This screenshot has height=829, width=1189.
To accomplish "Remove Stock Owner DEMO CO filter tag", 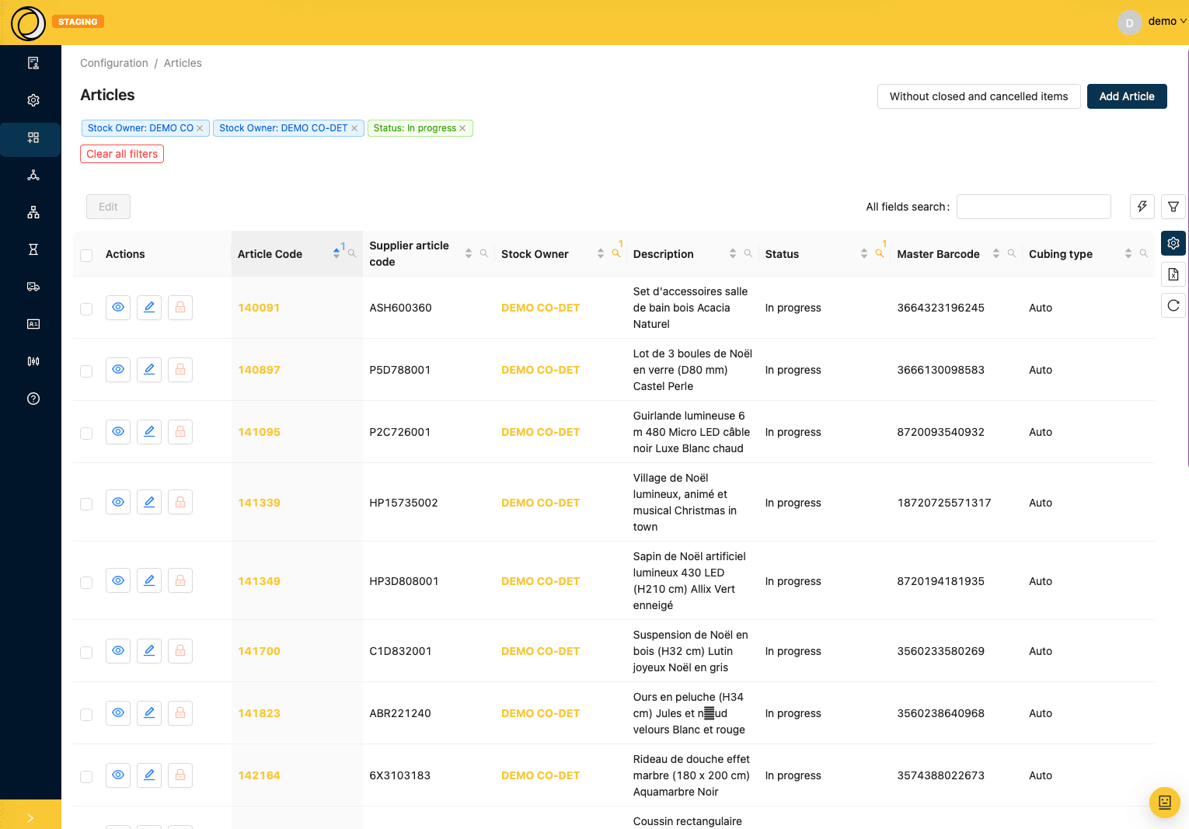I will [200, 128].
